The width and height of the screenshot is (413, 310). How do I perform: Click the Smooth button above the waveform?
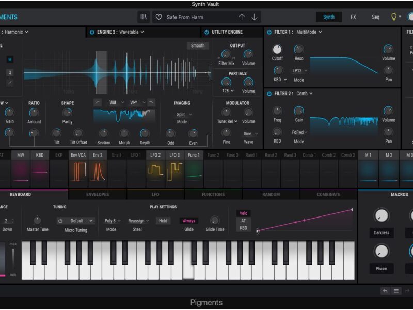(198, 45)
